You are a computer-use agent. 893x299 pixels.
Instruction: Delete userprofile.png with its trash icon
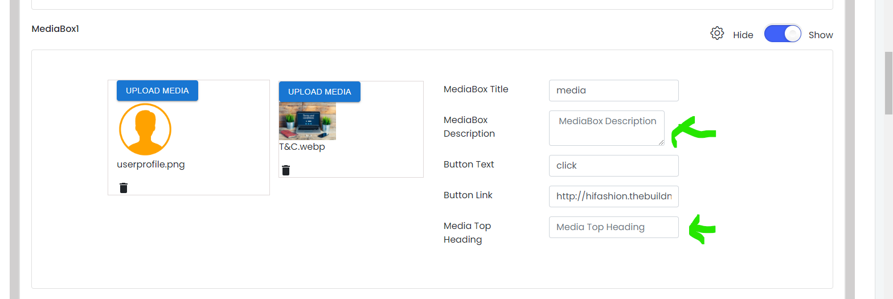tap(124, 188)
